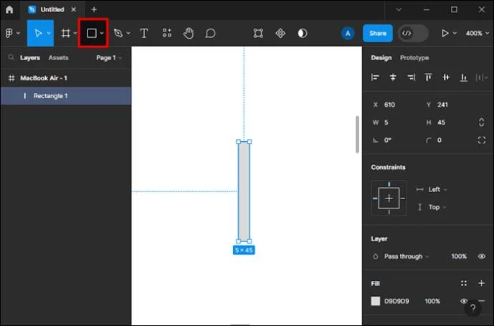Toggle visibility of the D9D9D9 fill

coord(463,301)
